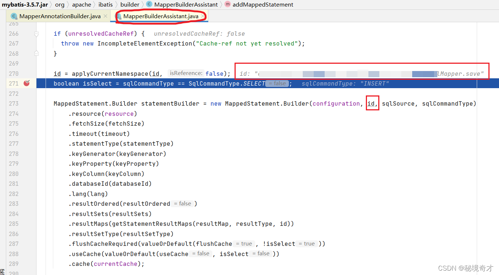499x275 pixels.
Task: Click .flushCacheRequired on line 287
Action: coord(102,244)
